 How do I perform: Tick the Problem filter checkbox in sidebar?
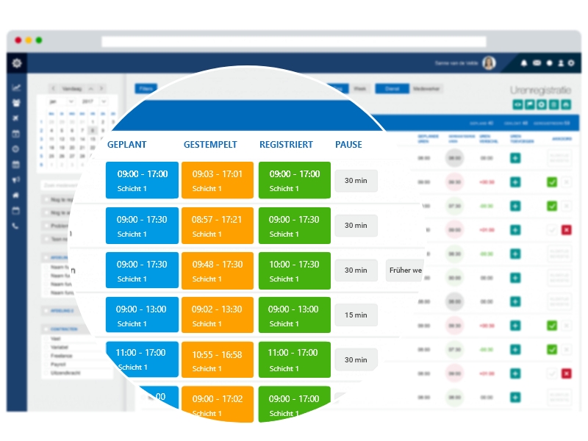[46, 226]
